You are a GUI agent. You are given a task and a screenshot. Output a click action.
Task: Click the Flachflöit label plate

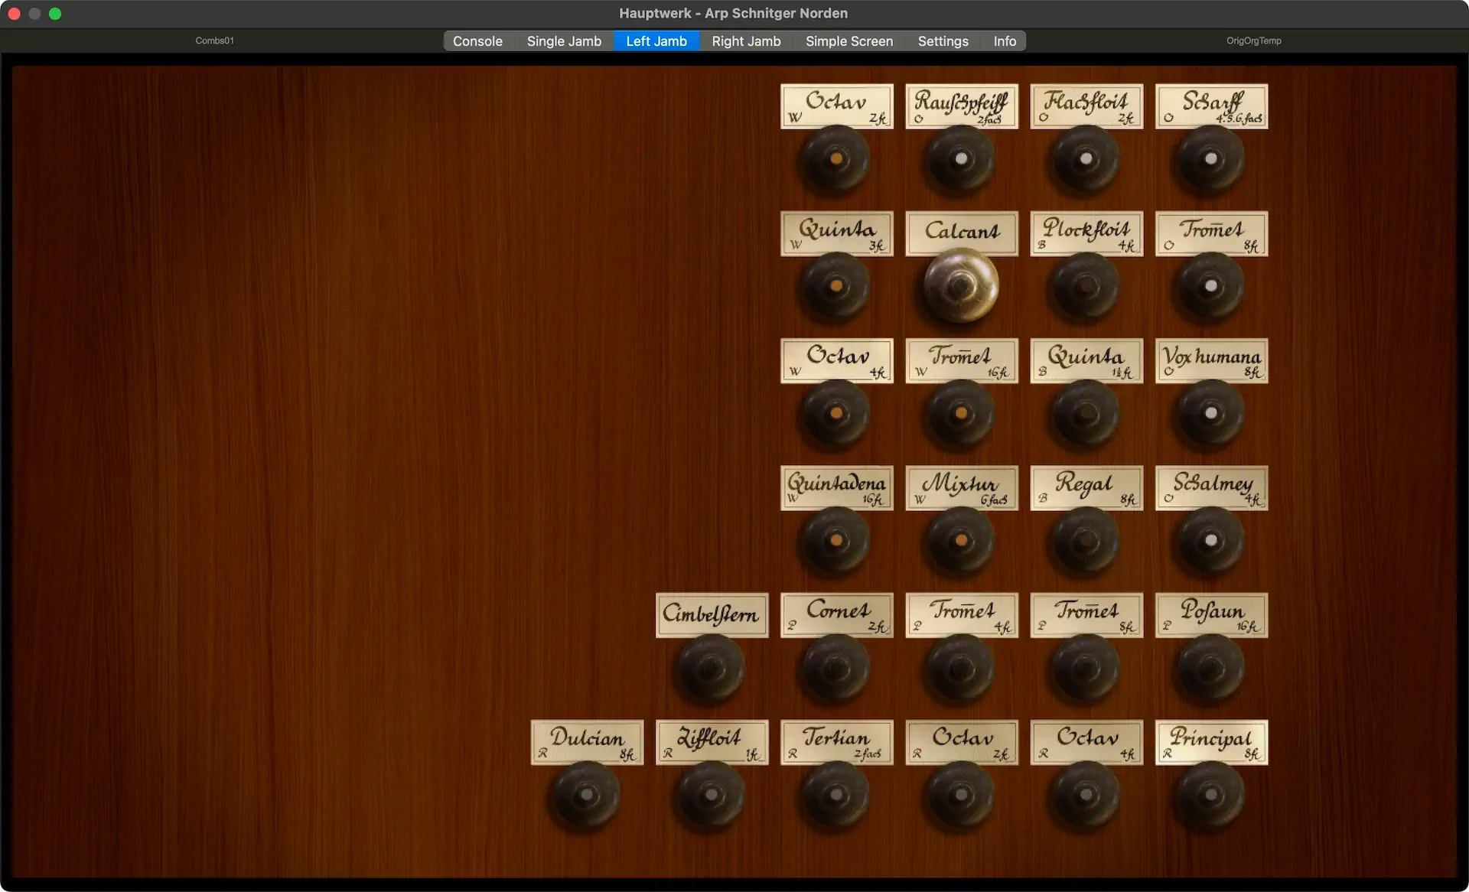1086,106
